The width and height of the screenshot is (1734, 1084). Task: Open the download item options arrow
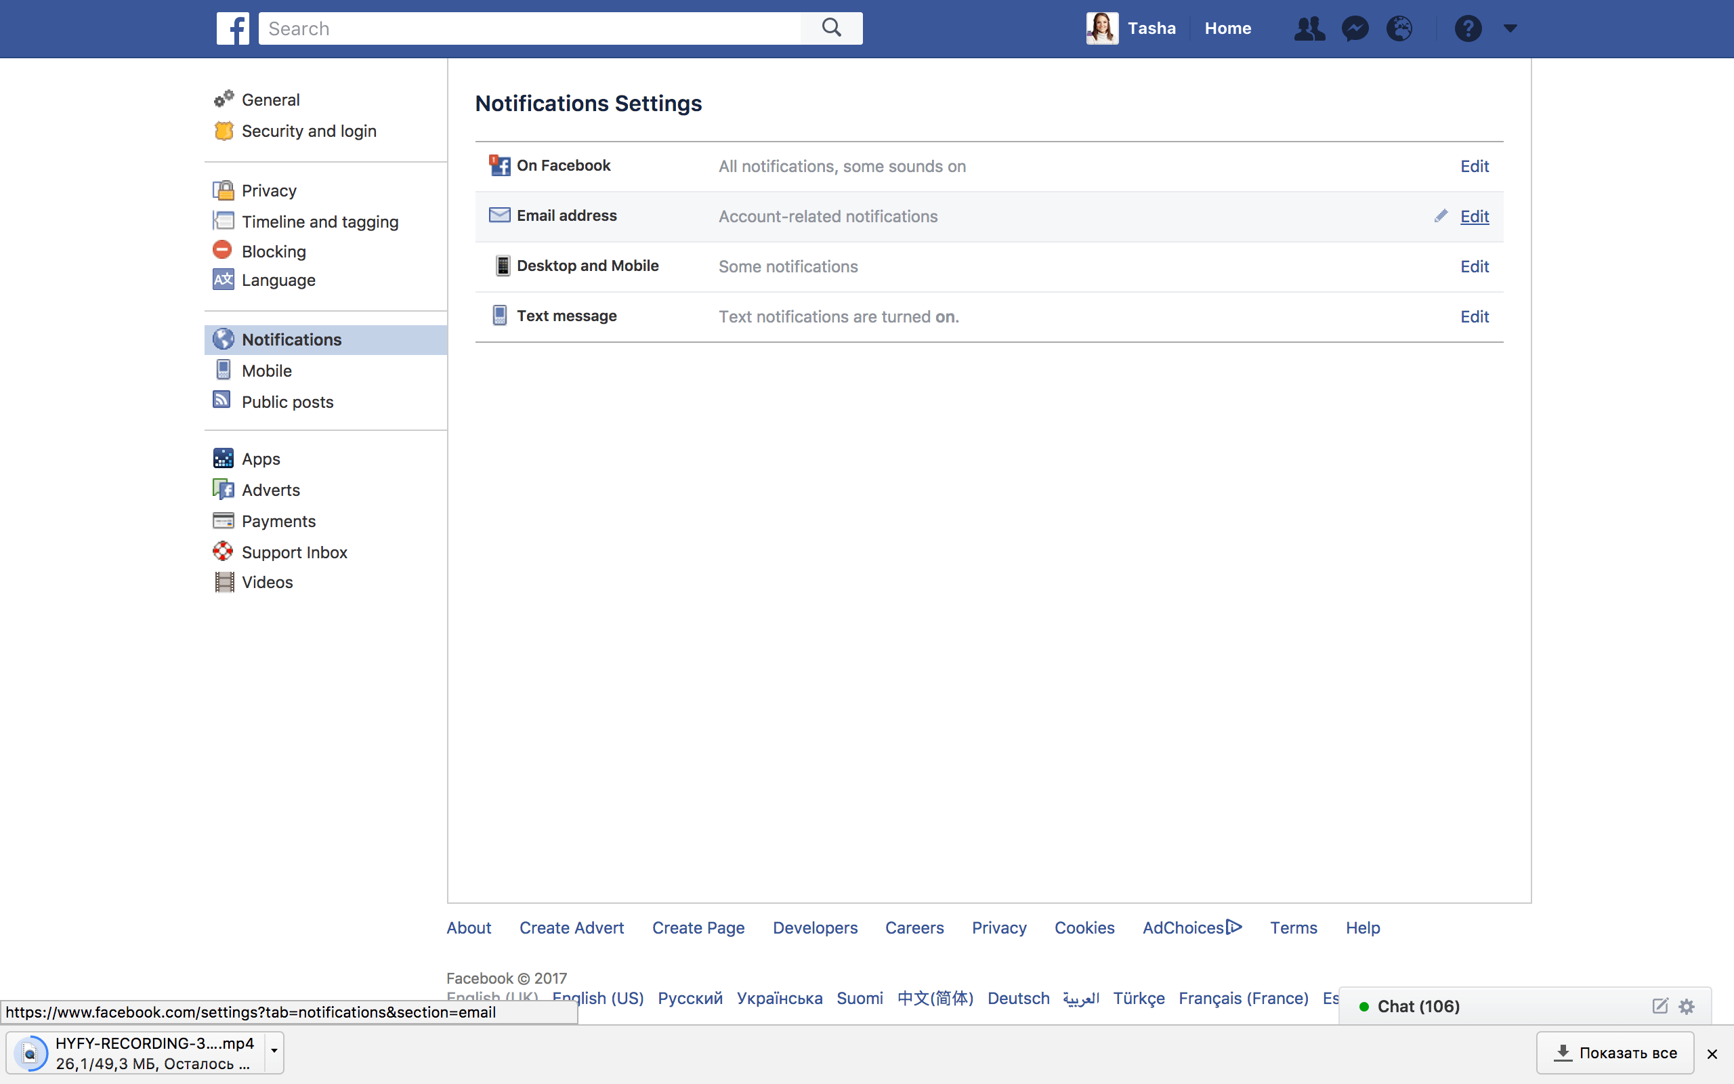tap(274, 1051)
